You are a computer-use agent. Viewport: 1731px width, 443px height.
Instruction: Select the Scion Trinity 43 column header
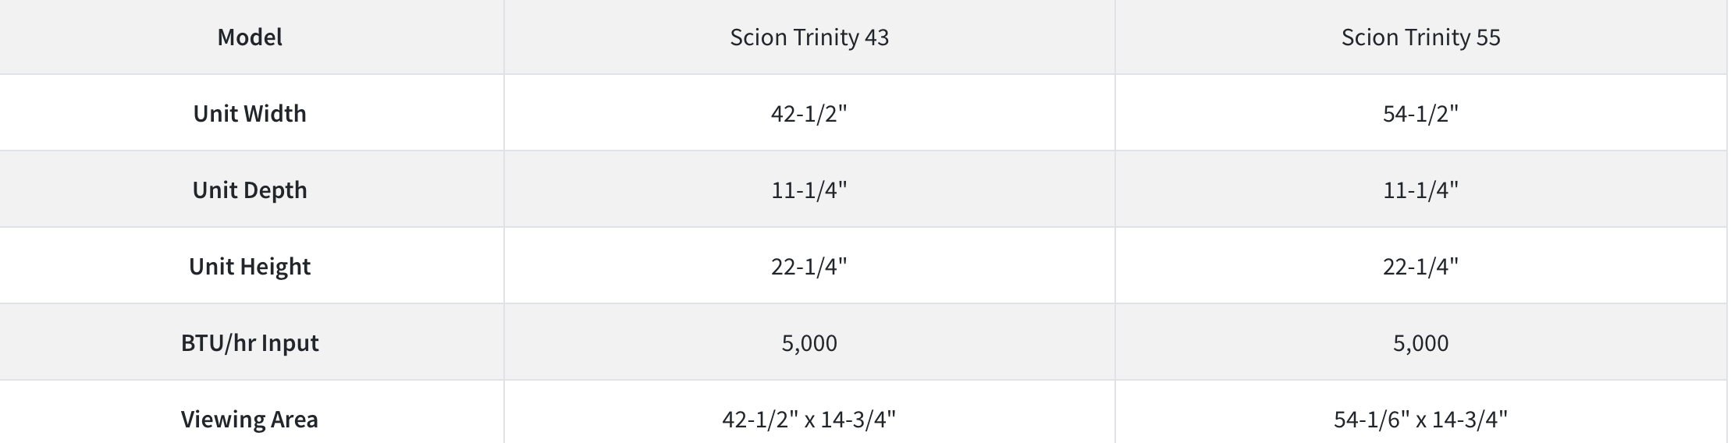(809, 37)
